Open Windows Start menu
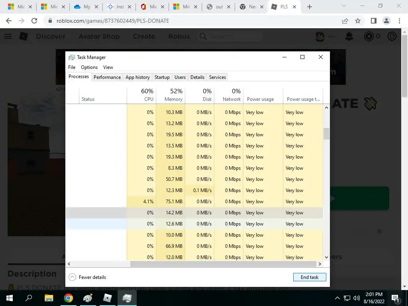 tap(10, 298)
